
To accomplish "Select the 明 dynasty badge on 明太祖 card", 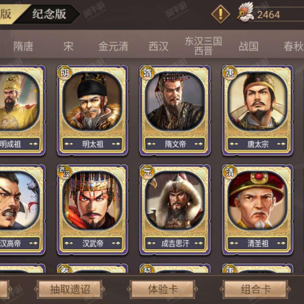I will point(65,73).
